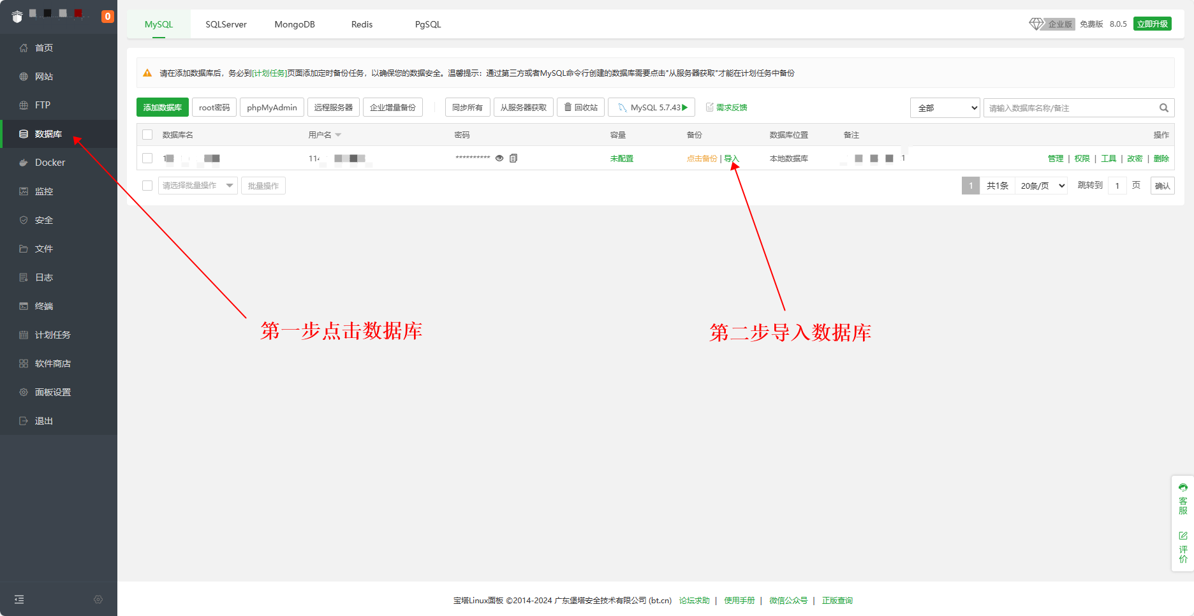Click the review edit icon at right
This screenshot has height=616, width=1194.
click(1183, 536)
